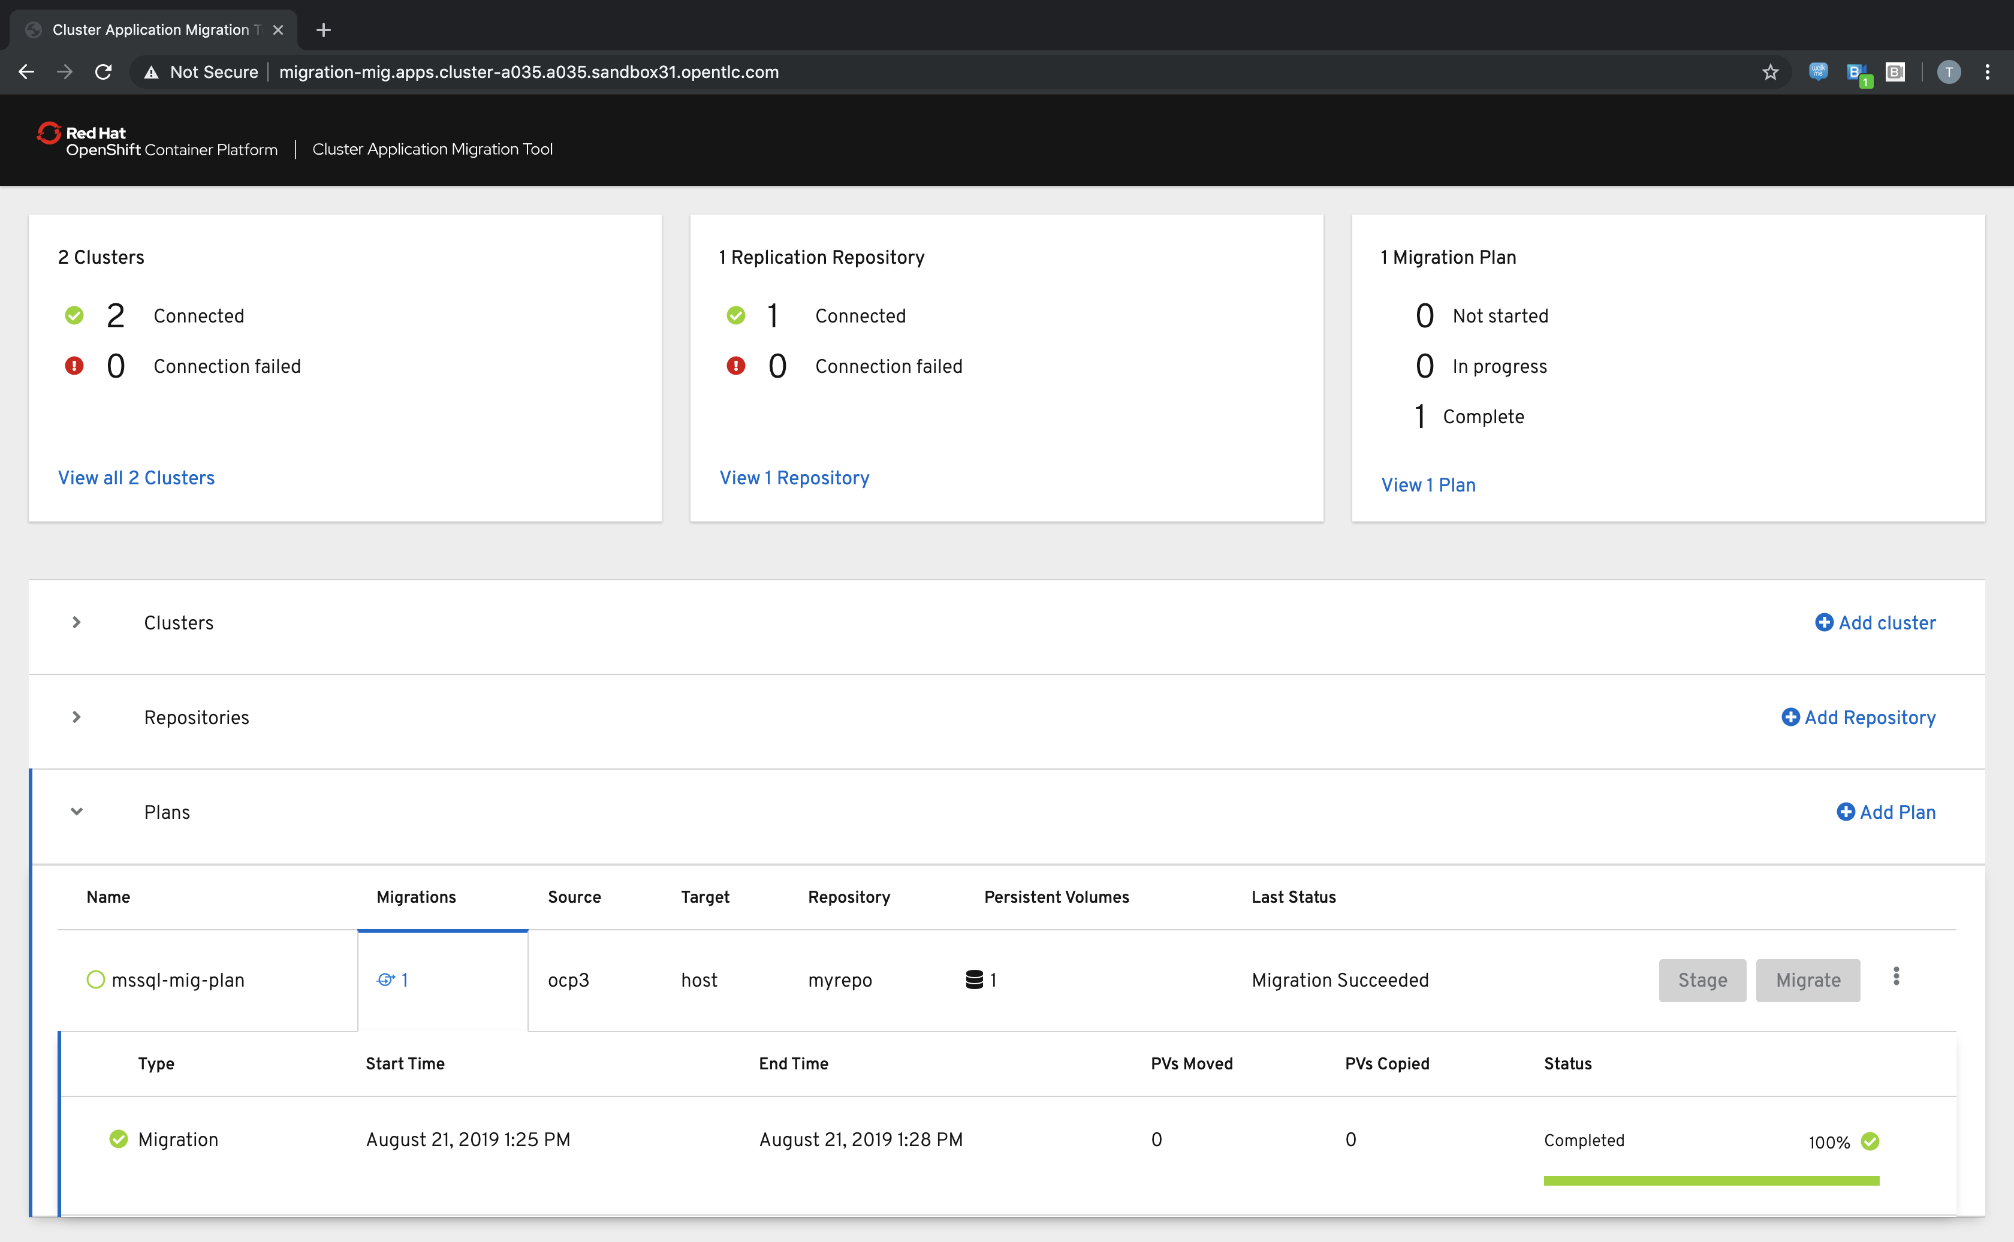Click View 1 Plan link
This screenshot has width=2014, height=1242.
coord(1428,485)
